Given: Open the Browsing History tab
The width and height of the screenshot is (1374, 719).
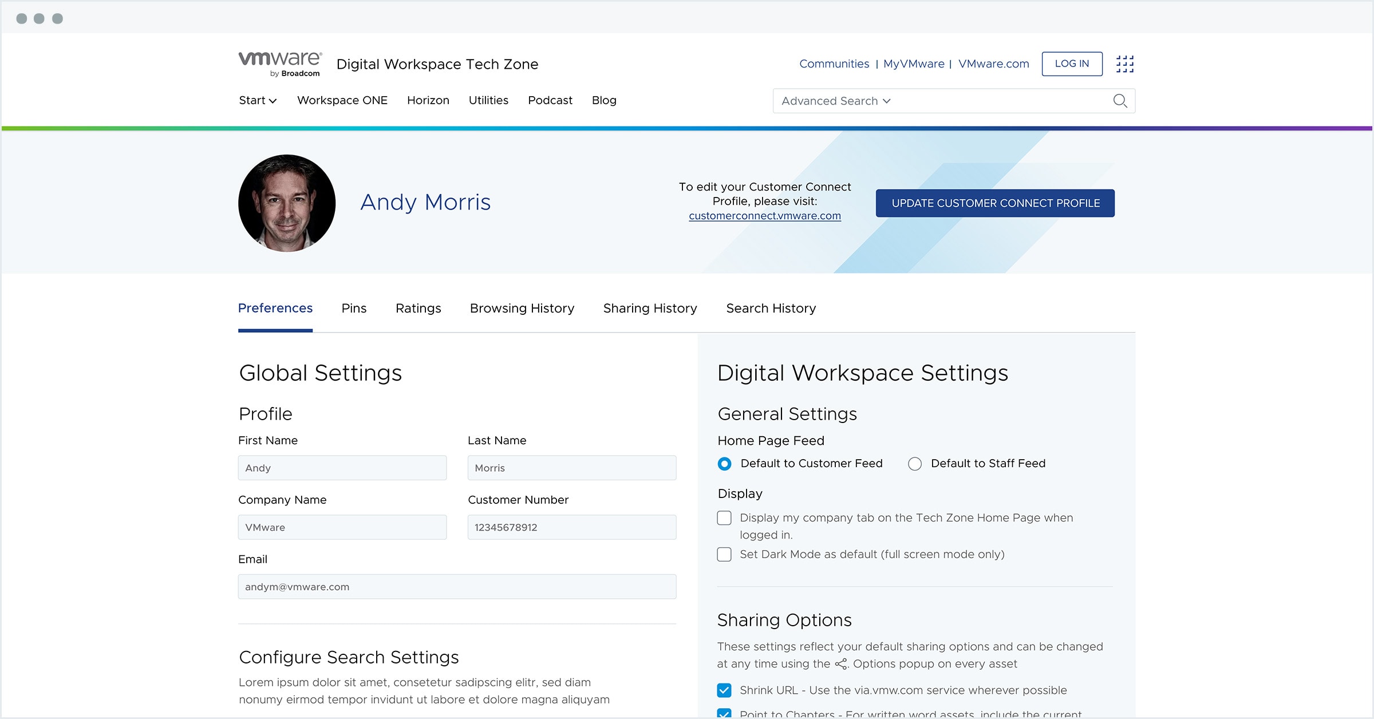Looking at the screenshot, I should [x=522, y=309].
